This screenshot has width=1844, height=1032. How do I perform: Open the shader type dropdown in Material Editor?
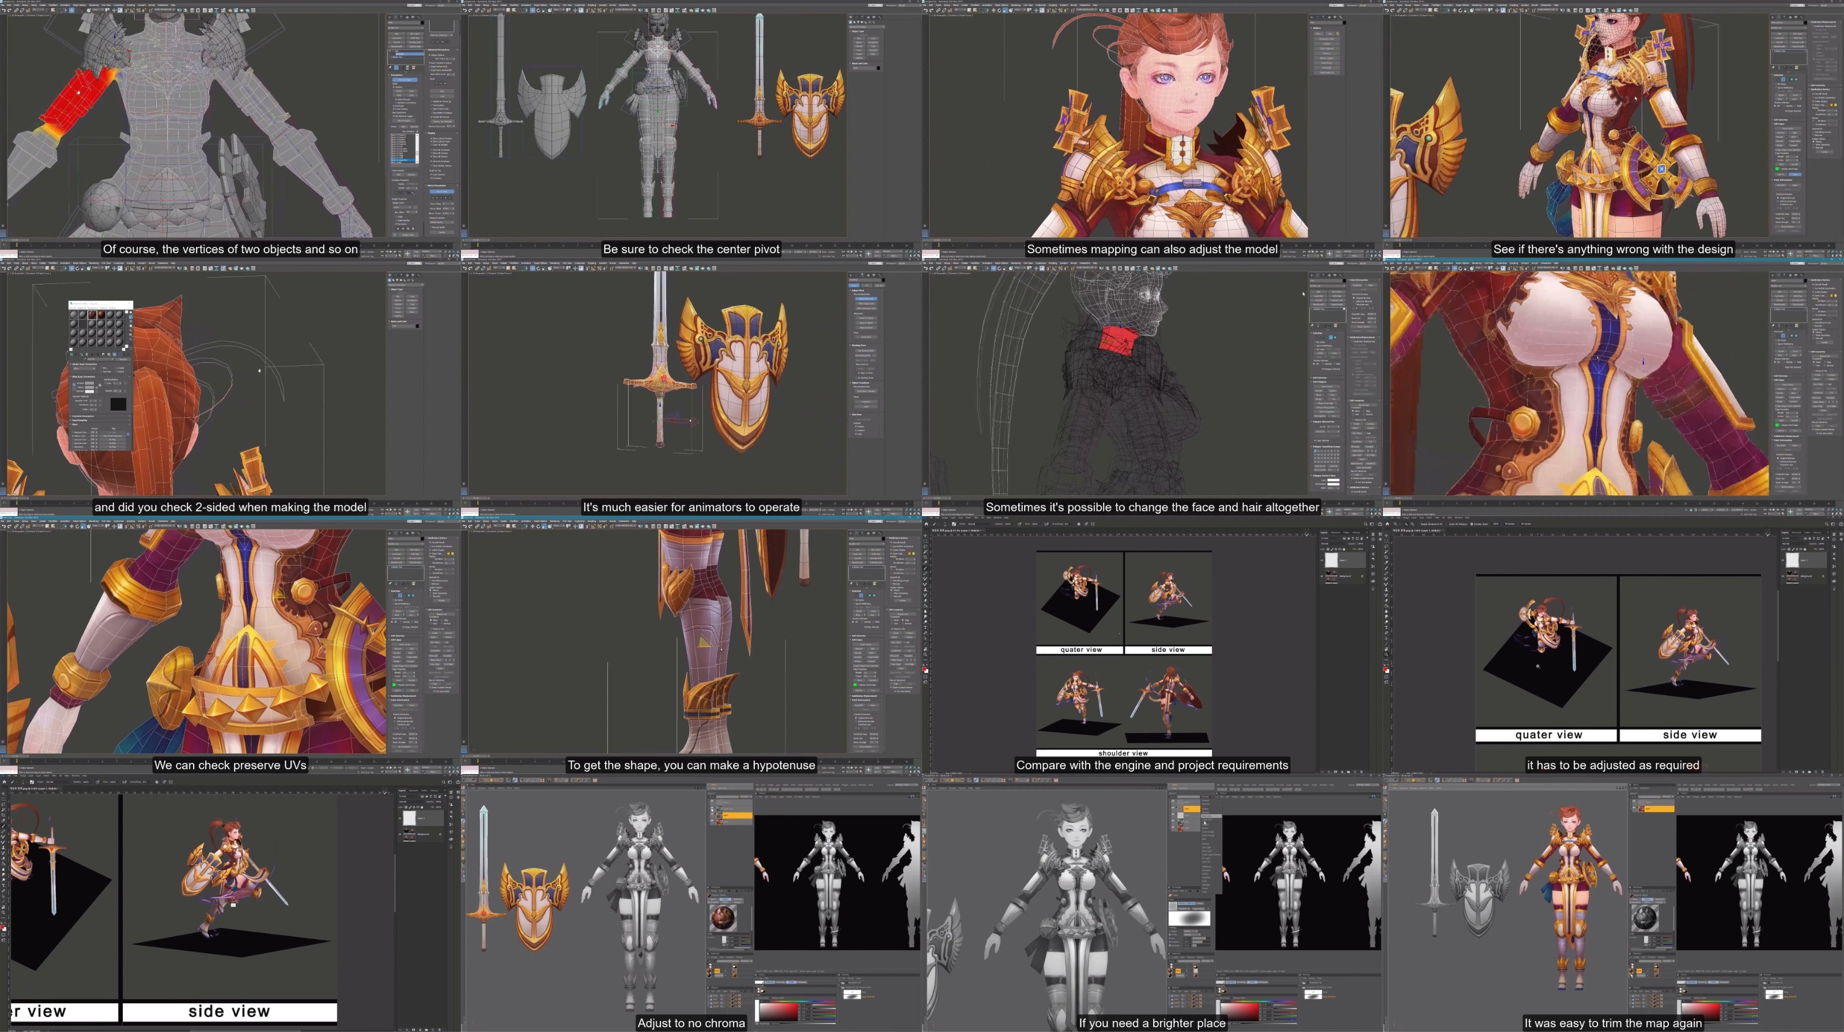[85, 369]
